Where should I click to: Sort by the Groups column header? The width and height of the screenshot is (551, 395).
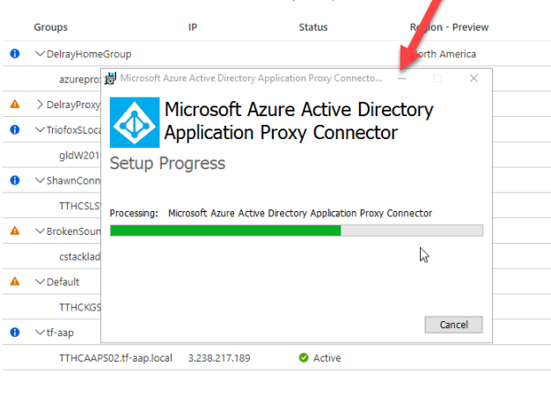tap(50, 27)
